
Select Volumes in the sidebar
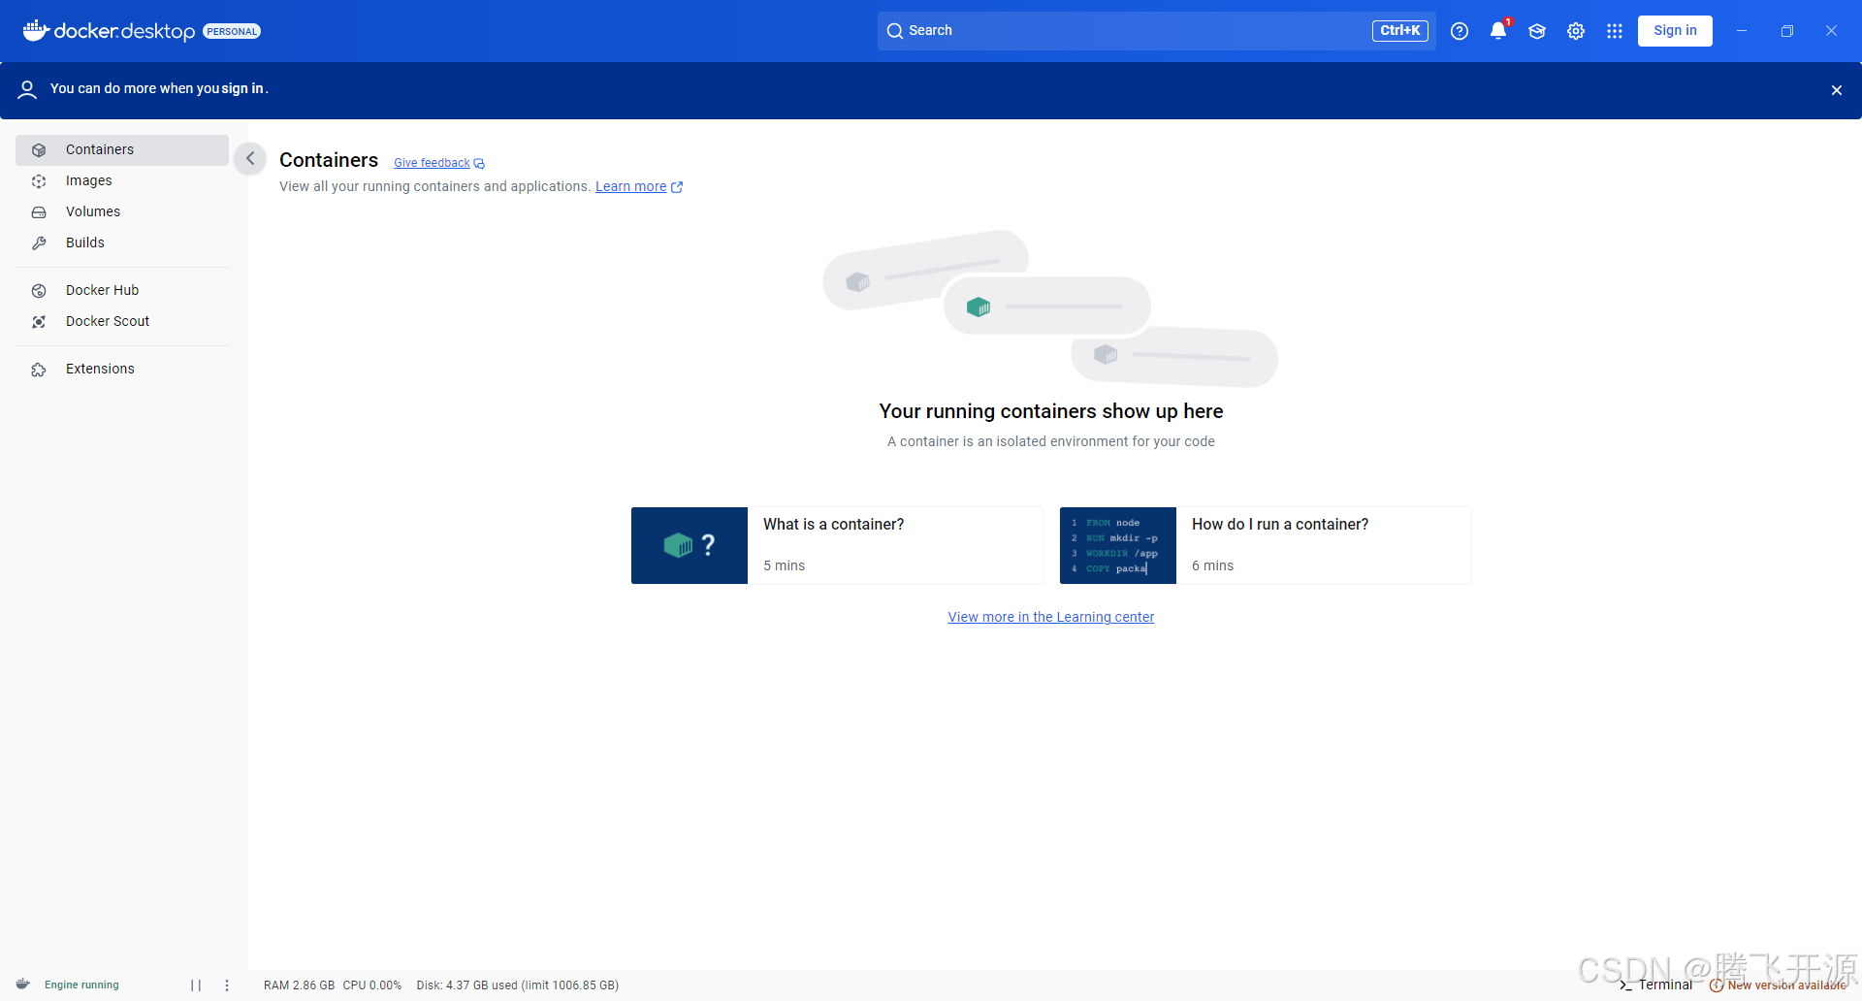click(122, 212)
